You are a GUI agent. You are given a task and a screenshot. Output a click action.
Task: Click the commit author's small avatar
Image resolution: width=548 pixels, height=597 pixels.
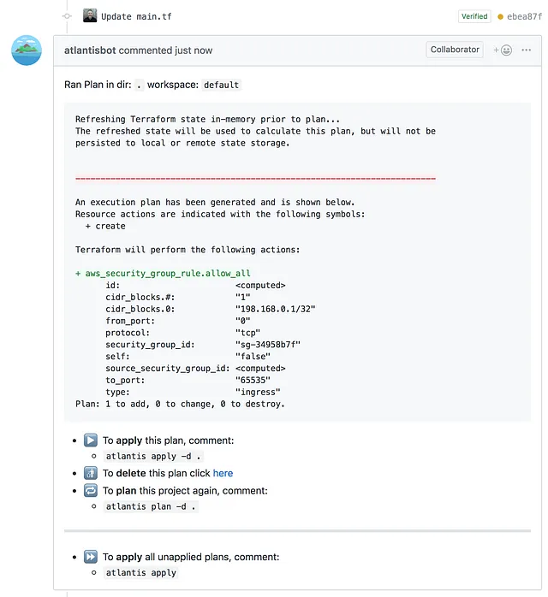(90, 16)
